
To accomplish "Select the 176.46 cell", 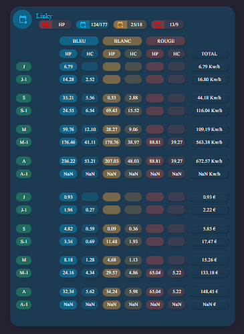I will point(68,142).
